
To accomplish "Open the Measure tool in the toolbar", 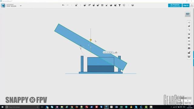I will point(115,5).
